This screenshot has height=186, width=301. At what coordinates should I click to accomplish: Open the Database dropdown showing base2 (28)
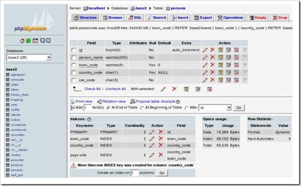point(29,58)
